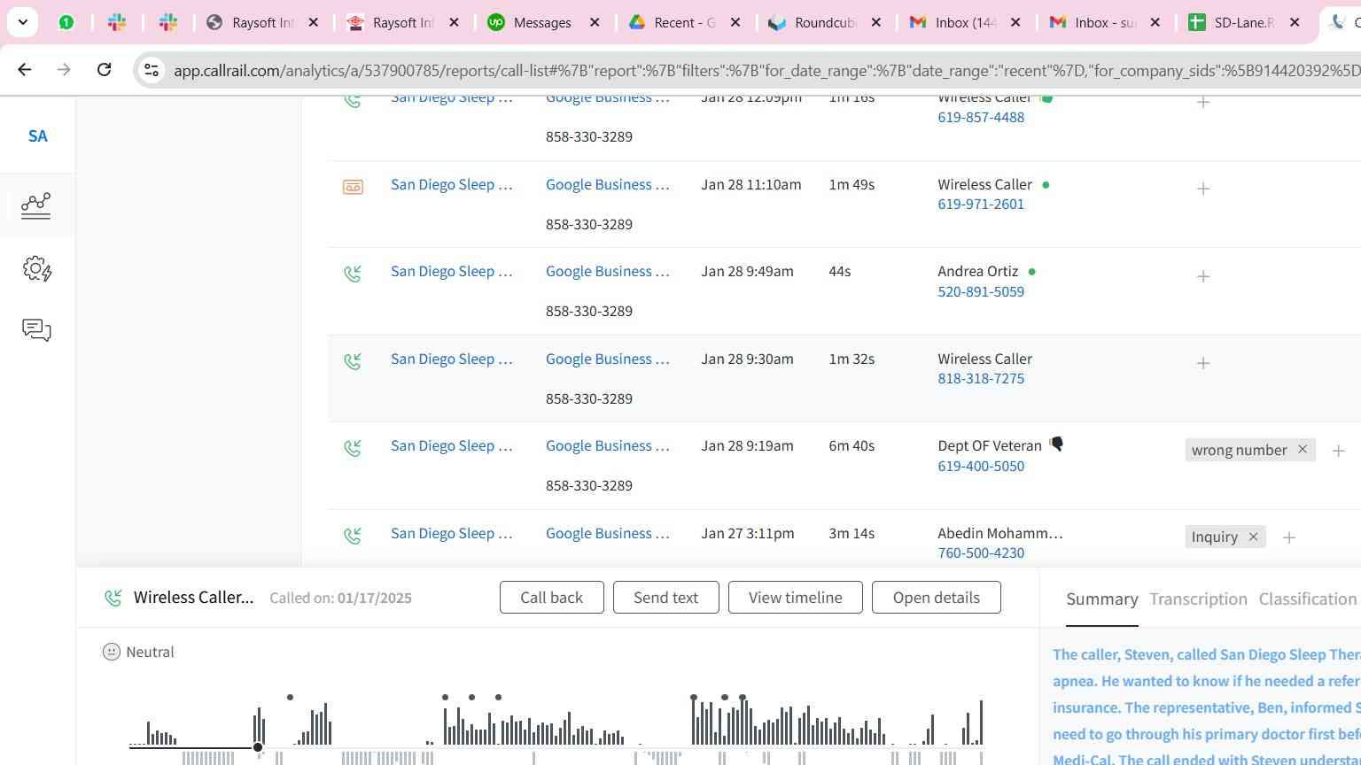Go back with browser back arrow
1361x765 pixels.
pos(25,69)
